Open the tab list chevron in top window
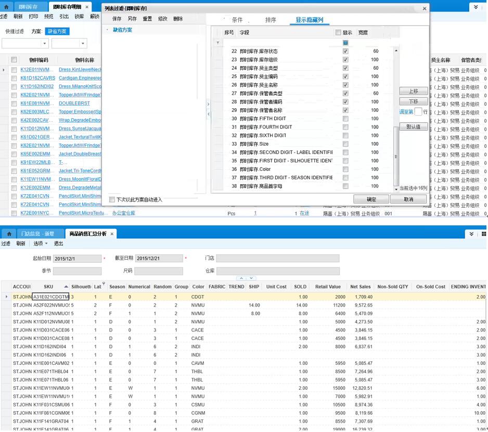 (476, 7)
